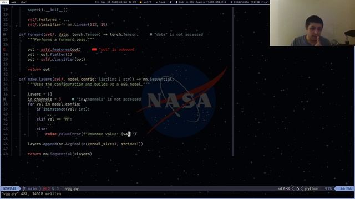Click the for val in model_config: line
Image resolution: width=355 pixels, height=199 pixels.
point(54,104)
